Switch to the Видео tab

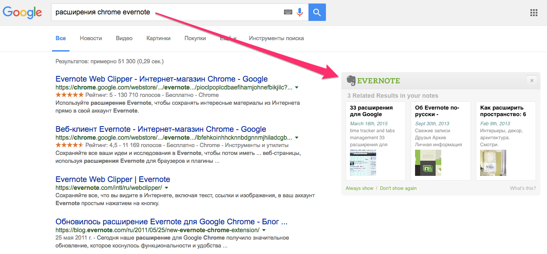(x=124, y=38)
